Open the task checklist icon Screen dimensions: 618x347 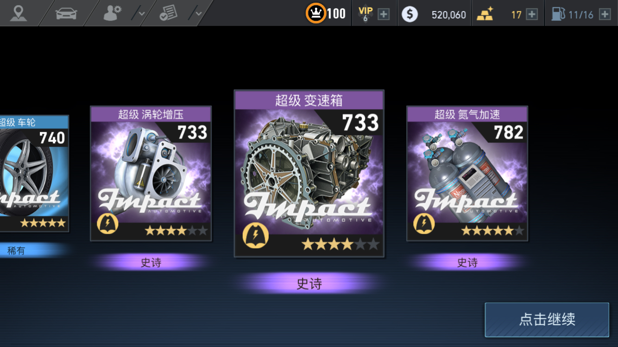click(x=169, y=13)
